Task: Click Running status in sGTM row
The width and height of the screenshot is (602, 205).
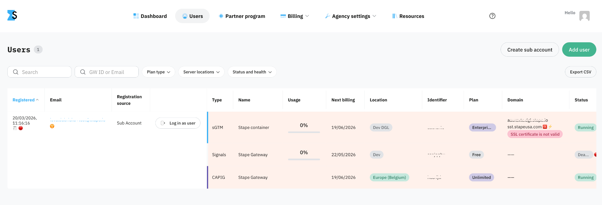Action: tap(586, 127)
